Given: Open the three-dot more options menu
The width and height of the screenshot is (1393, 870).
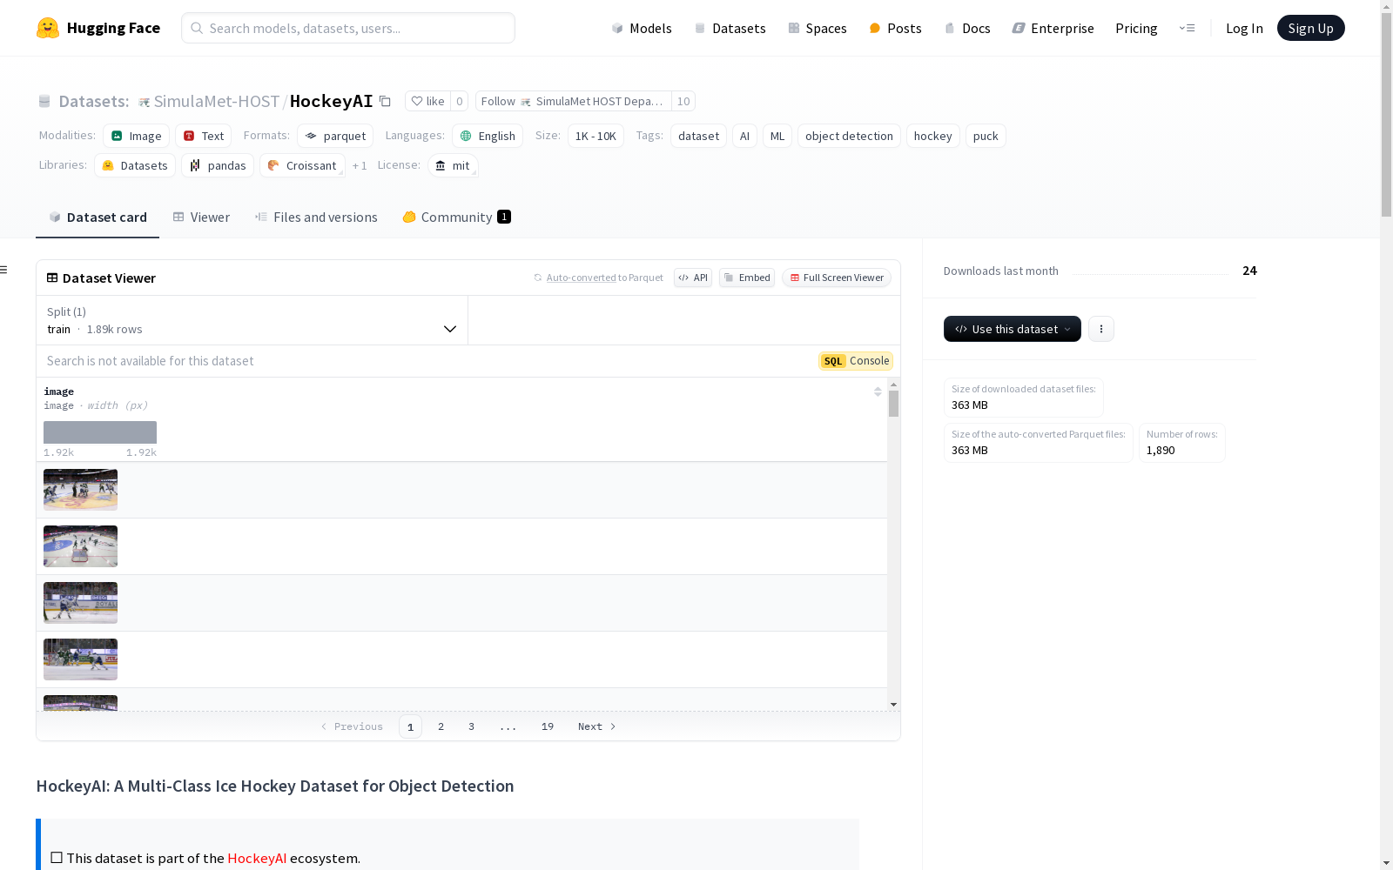Looking at the screenshot, I should click(x=1101, y=329).
